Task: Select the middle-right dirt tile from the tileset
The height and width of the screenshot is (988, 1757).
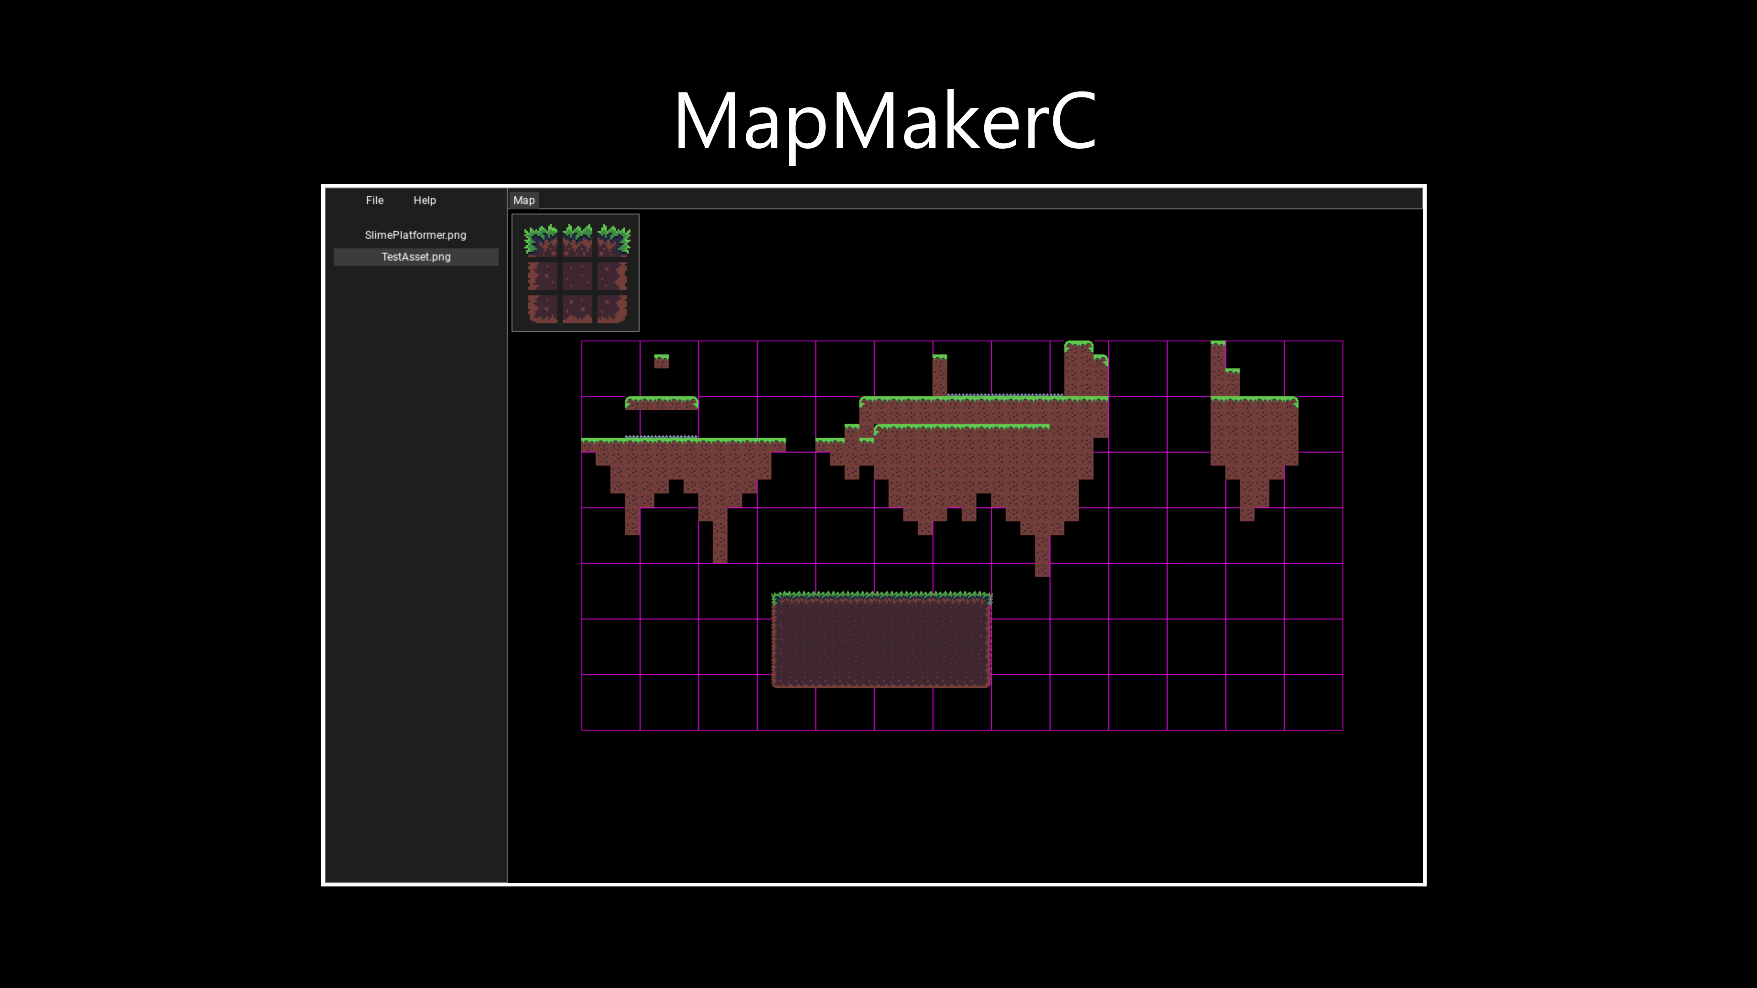Action: [x=613, y=276]
